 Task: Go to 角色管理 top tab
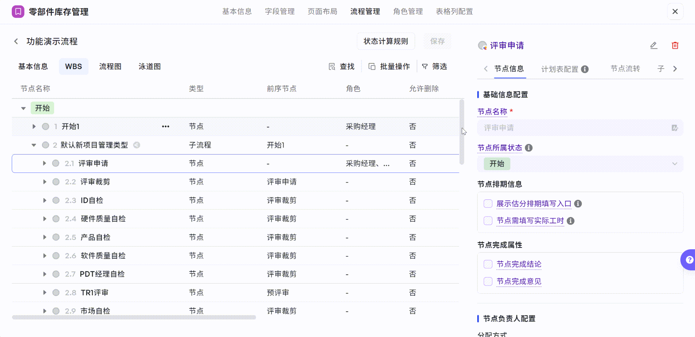(408, 11)
